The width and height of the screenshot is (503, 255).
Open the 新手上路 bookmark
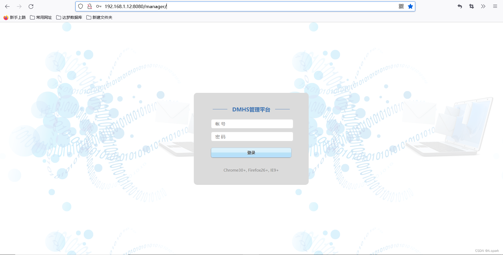tap(15, 18)
